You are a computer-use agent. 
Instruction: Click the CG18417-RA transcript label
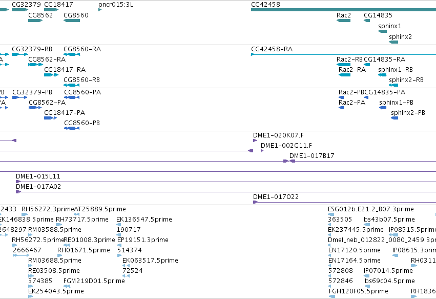tap(65, 70)
